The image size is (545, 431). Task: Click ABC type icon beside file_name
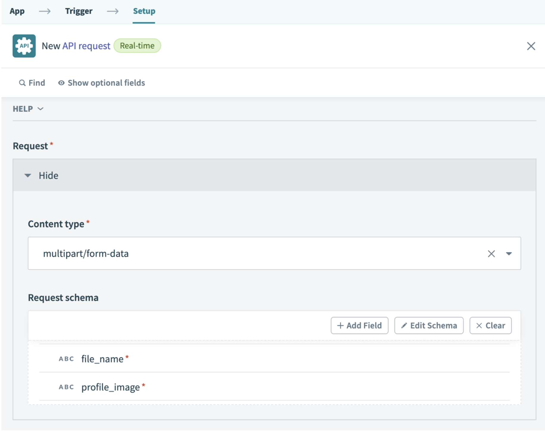click(66, 359)
